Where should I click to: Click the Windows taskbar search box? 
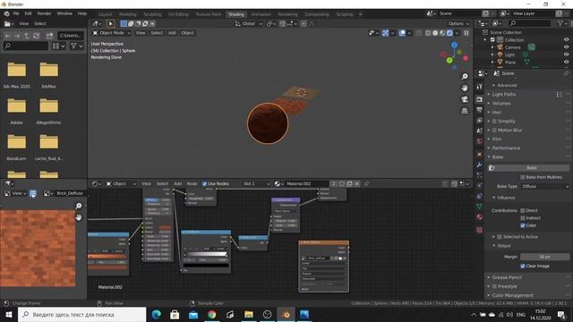tap(81, 314)
